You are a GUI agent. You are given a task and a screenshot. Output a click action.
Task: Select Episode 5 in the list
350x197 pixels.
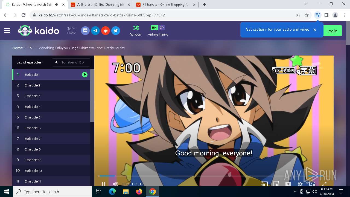click(51, 117)
